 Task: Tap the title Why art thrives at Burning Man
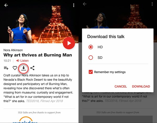click(x=38, y=55)
